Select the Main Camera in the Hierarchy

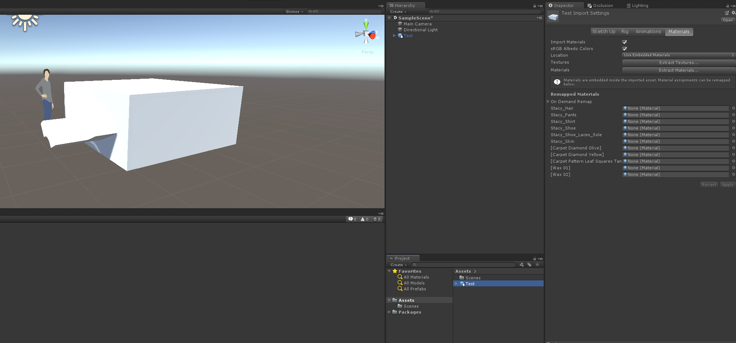[x=417, y=24]
